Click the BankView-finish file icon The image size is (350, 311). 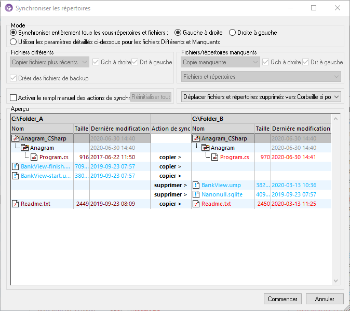click(x=16, y=166)
